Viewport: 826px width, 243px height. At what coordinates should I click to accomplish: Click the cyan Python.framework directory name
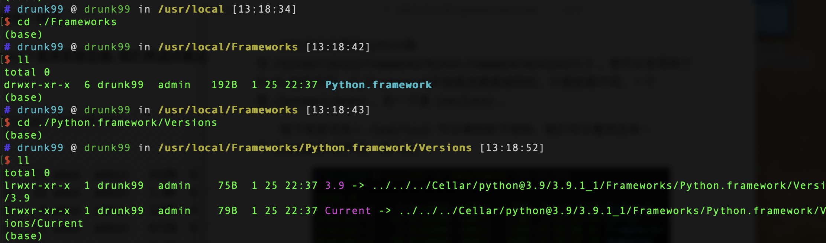[x=378, y=85]
